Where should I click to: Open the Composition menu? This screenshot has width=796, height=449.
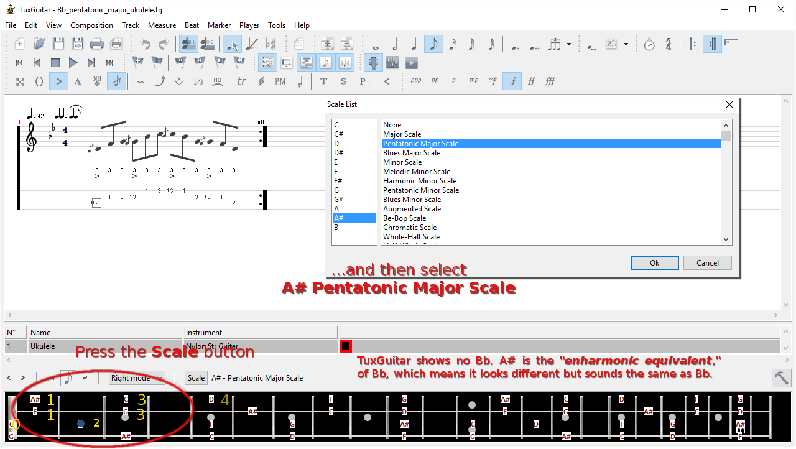click(91, 25)
